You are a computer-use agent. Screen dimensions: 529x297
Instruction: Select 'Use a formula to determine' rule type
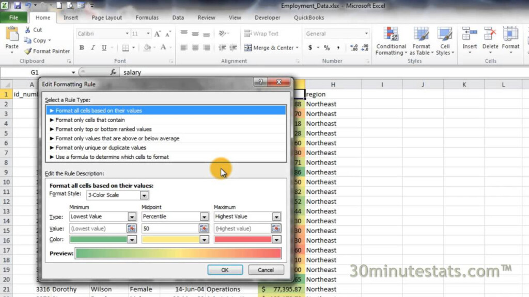(166, 157)
